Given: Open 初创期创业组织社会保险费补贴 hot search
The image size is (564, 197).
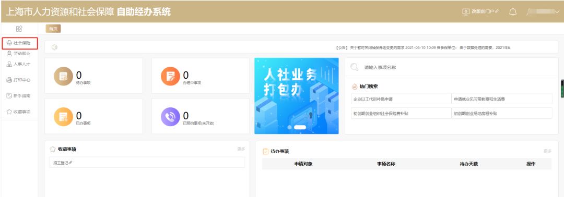Looking at the screenshot, I should [401, 113].
